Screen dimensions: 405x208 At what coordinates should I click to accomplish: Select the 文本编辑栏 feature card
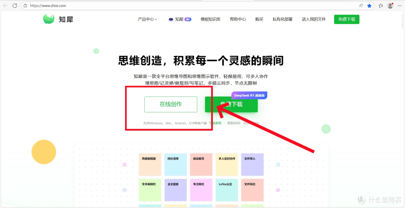tap(150, 190)
